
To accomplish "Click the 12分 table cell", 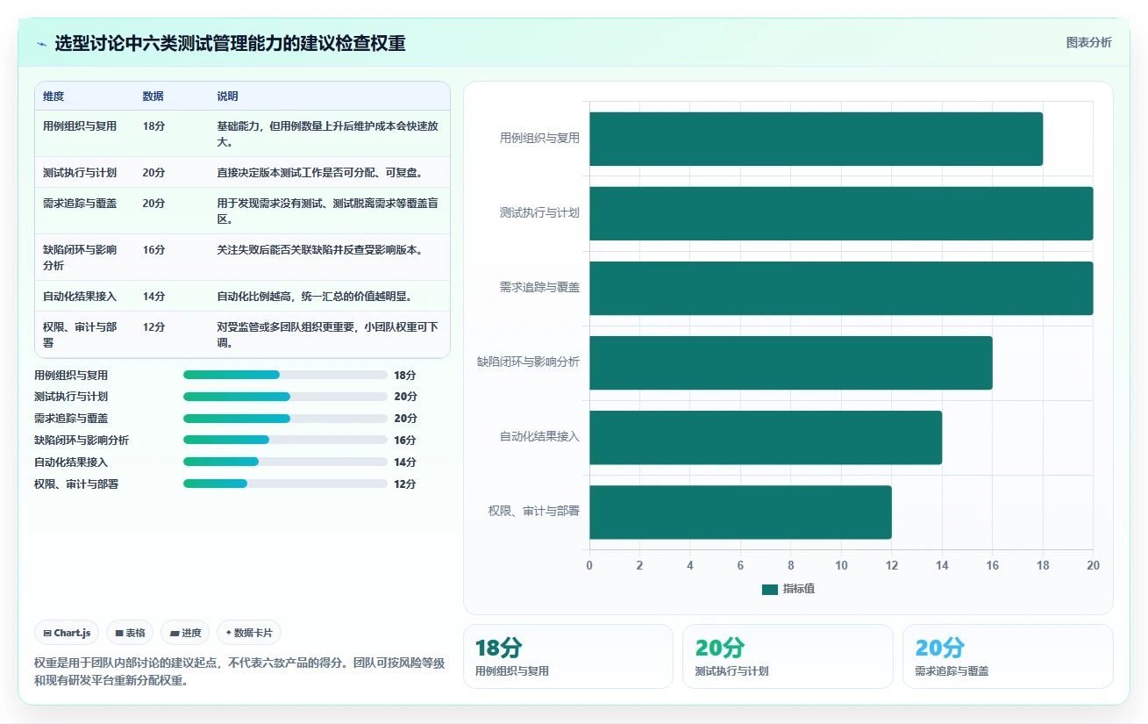I will (154, 327).
